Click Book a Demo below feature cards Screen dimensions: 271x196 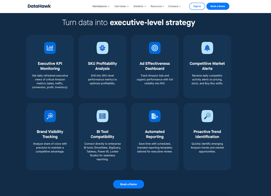coord(128,184)
